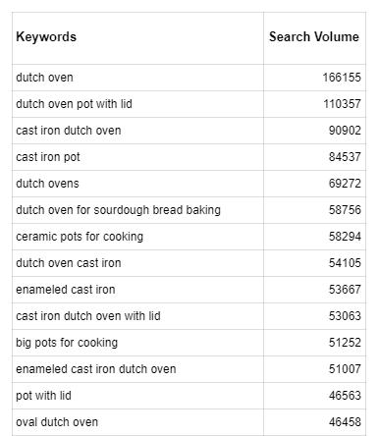
Task: Click the 'big pots for cooking' keyword
Action: pos(67,343)
